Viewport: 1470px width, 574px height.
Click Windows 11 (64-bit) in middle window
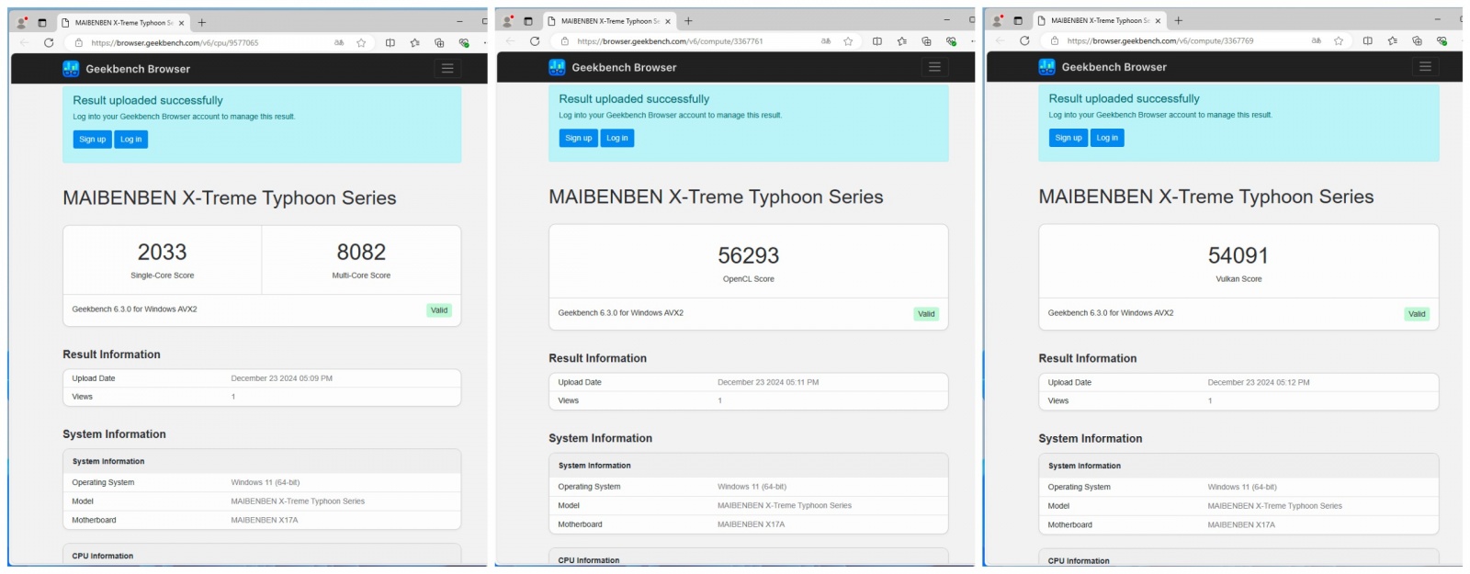[x=752, y=487]
